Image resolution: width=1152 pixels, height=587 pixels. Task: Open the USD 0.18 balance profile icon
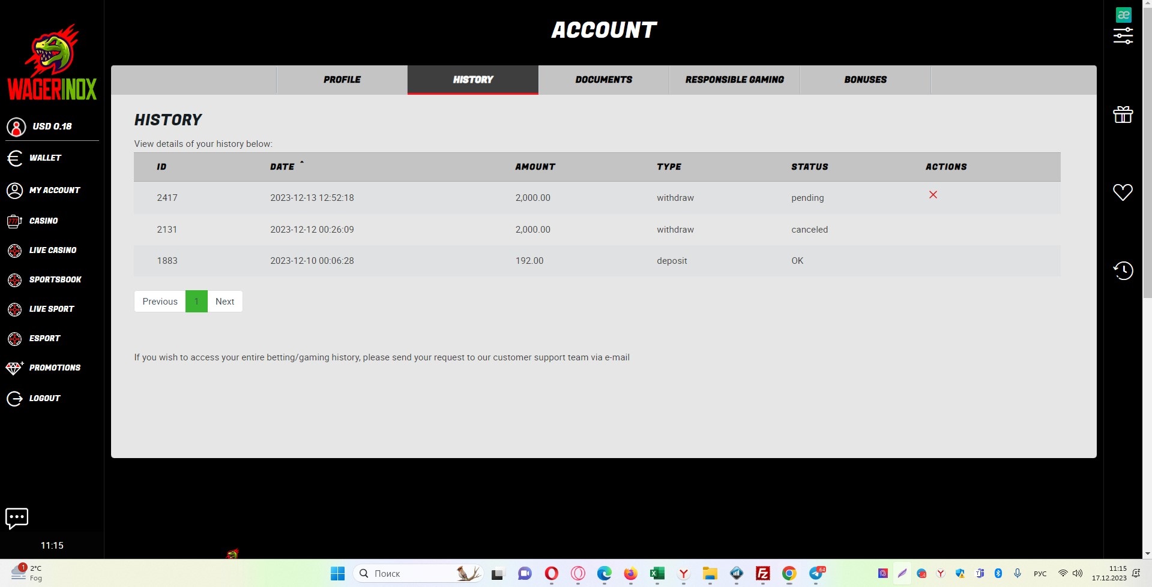[16, 127]
